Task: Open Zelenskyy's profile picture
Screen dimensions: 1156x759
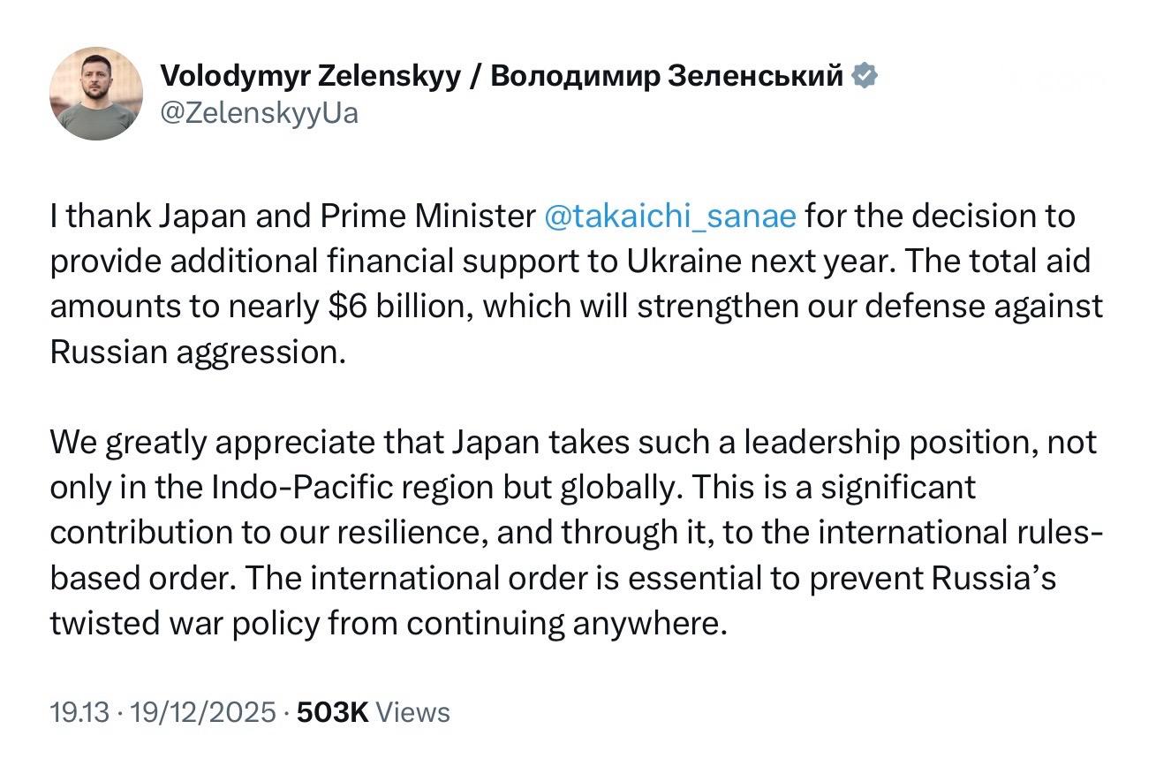Action: [x=95, y=93]
